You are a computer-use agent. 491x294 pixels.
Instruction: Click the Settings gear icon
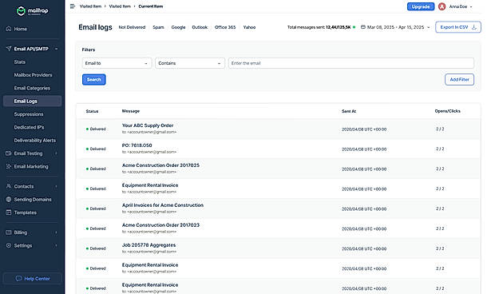click(9, 245)
